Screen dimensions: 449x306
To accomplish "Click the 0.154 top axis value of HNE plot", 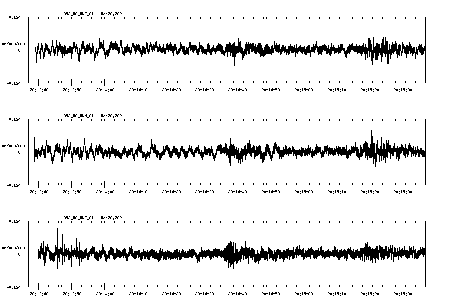I will [x=14, y=17].
